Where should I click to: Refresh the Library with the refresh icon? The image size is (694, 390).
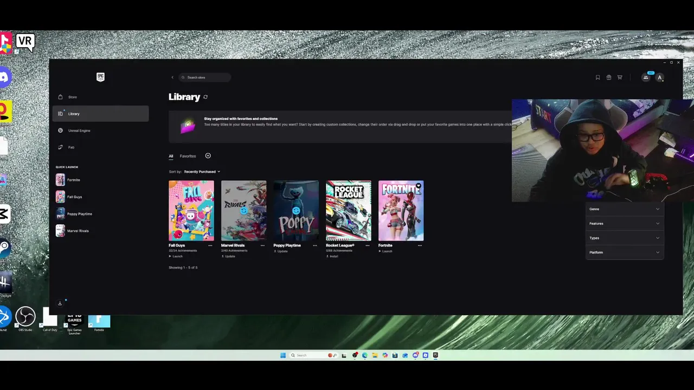tap(205, 97)
